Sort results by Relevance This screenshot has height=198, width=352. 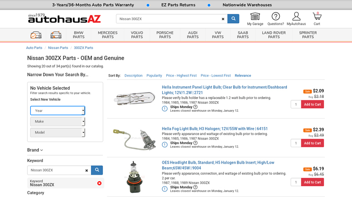pyautogui.click(x=243, y=76)
